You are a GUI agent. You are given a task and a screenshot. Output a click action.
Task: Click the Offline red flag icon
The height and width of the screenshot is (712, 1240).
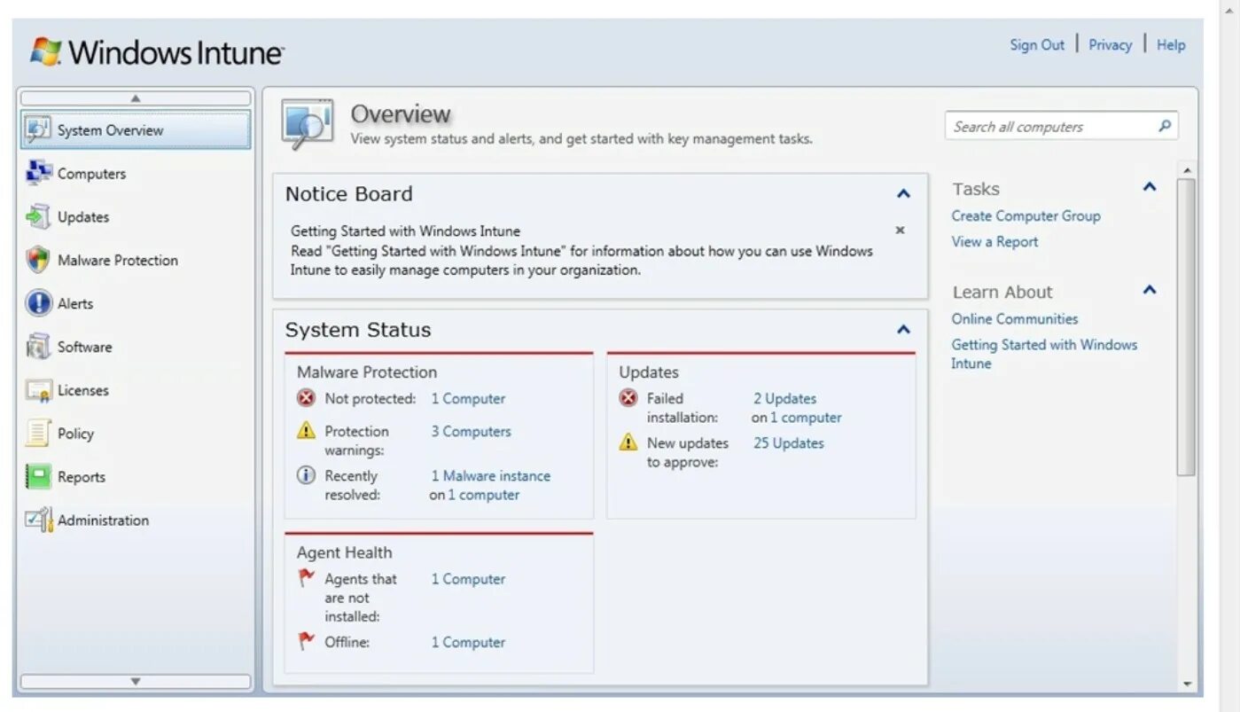(307, 641)
